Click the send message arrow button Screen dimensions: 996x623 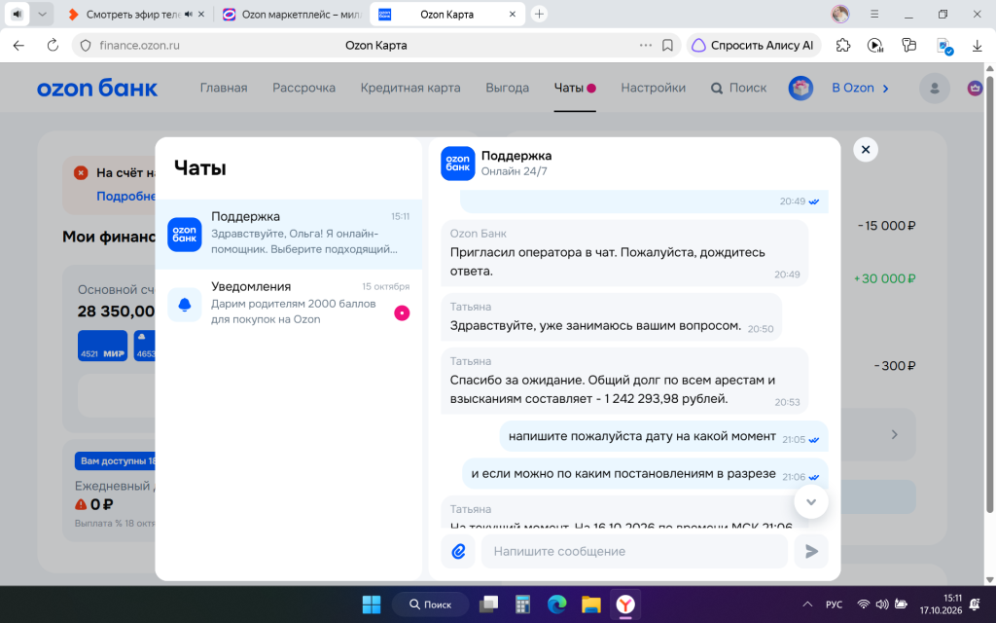pyautogui.click(x=811, y=551)
